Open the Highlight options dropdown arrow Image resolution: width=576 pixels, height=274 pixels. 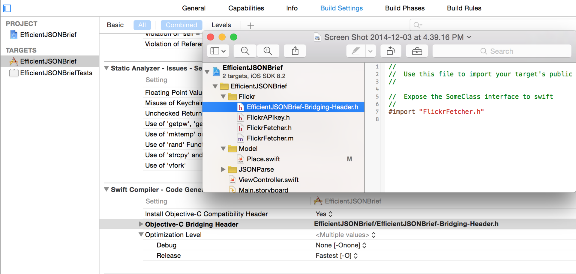click(x=370, y=51)
